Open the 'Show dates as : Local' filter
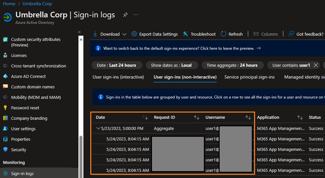 coord(172,65)
